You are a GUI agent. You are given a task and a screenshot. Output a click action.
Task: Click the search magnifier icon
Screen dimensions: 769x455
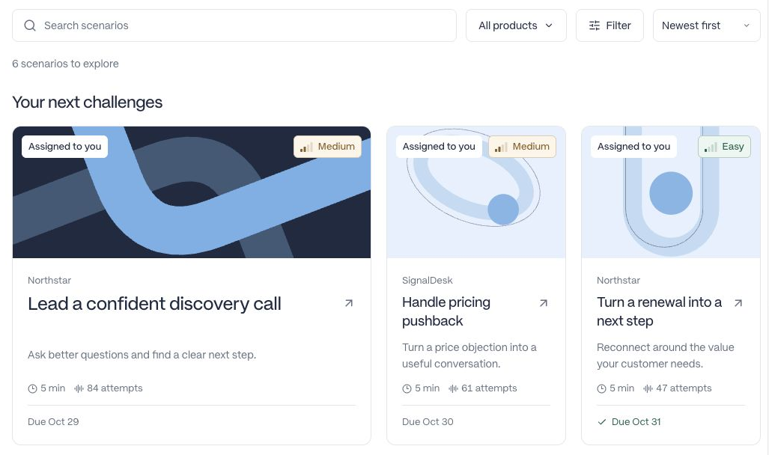point(30,25)
